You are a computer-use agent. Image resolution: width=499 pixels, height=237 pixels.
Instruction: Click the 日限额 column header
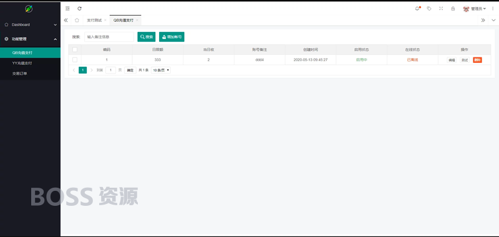158,50
